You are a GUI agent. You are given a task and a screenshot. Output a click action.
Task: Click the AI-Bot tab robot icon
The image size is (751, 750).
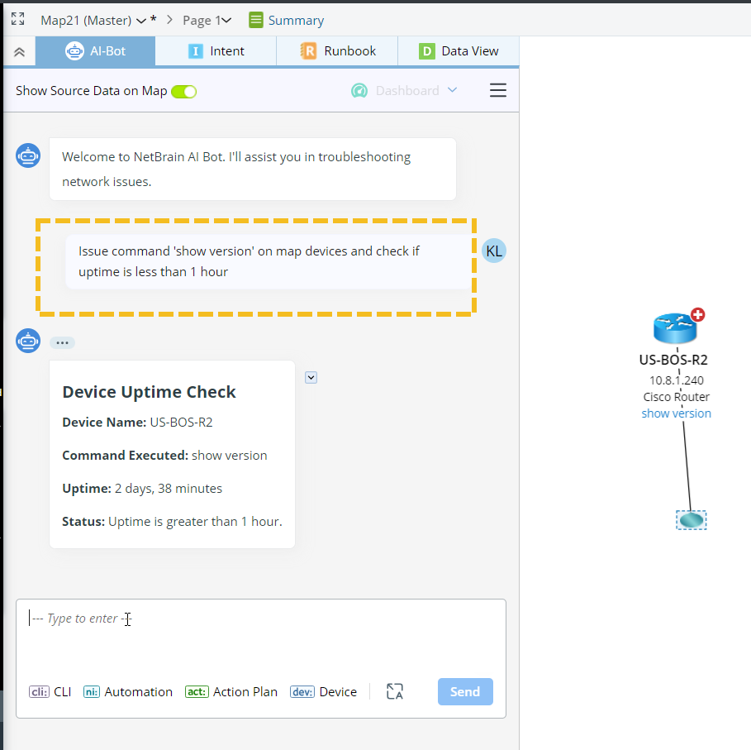[74, 50]
